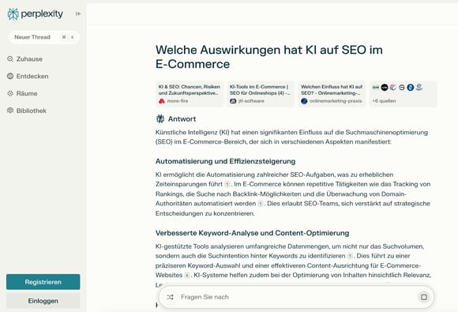The width and height of the screenshot is (458, 312).
Task: Open the onlinemarketing-praxis source card
Action: pyautogui.click(x=332, y=94)
